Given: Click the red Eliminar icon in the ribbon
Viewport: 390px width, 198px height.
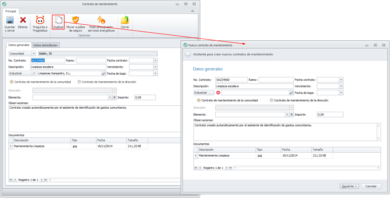Looking at the screenshot, I should coord(23,20).
